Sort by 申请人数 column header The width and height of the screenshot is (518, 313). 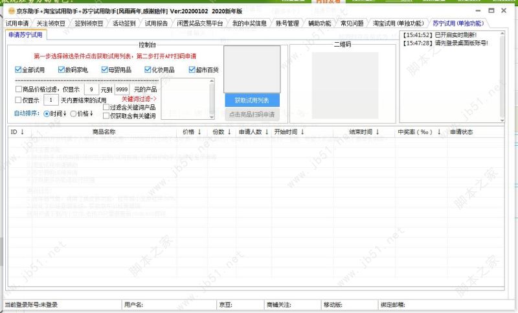tap(254, 132)
